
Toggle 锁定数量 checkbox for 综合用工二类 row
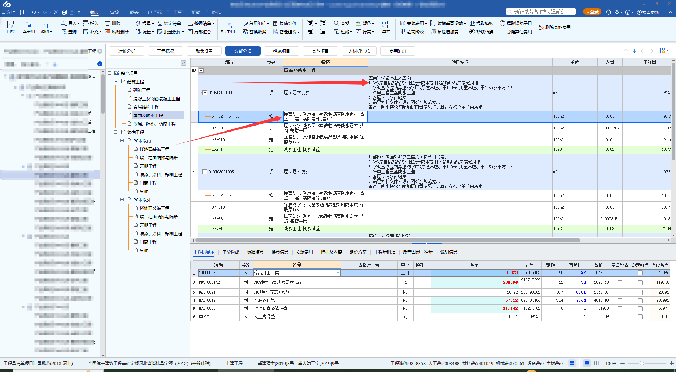click(x=640, y=273)
